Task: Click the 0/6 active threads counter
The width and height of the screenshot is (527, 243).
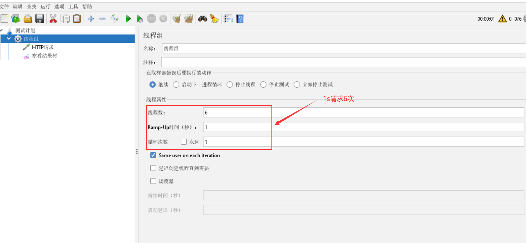Action: [518, 19]
